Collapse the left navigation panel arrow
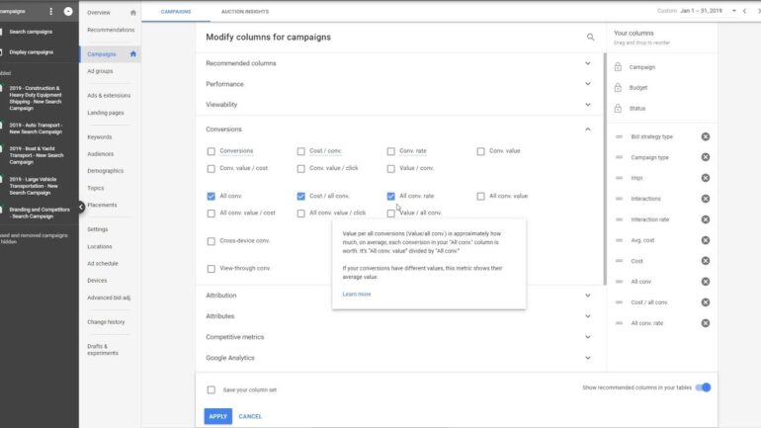Screen dimensions: 761x428 click(x=81, y=207)
